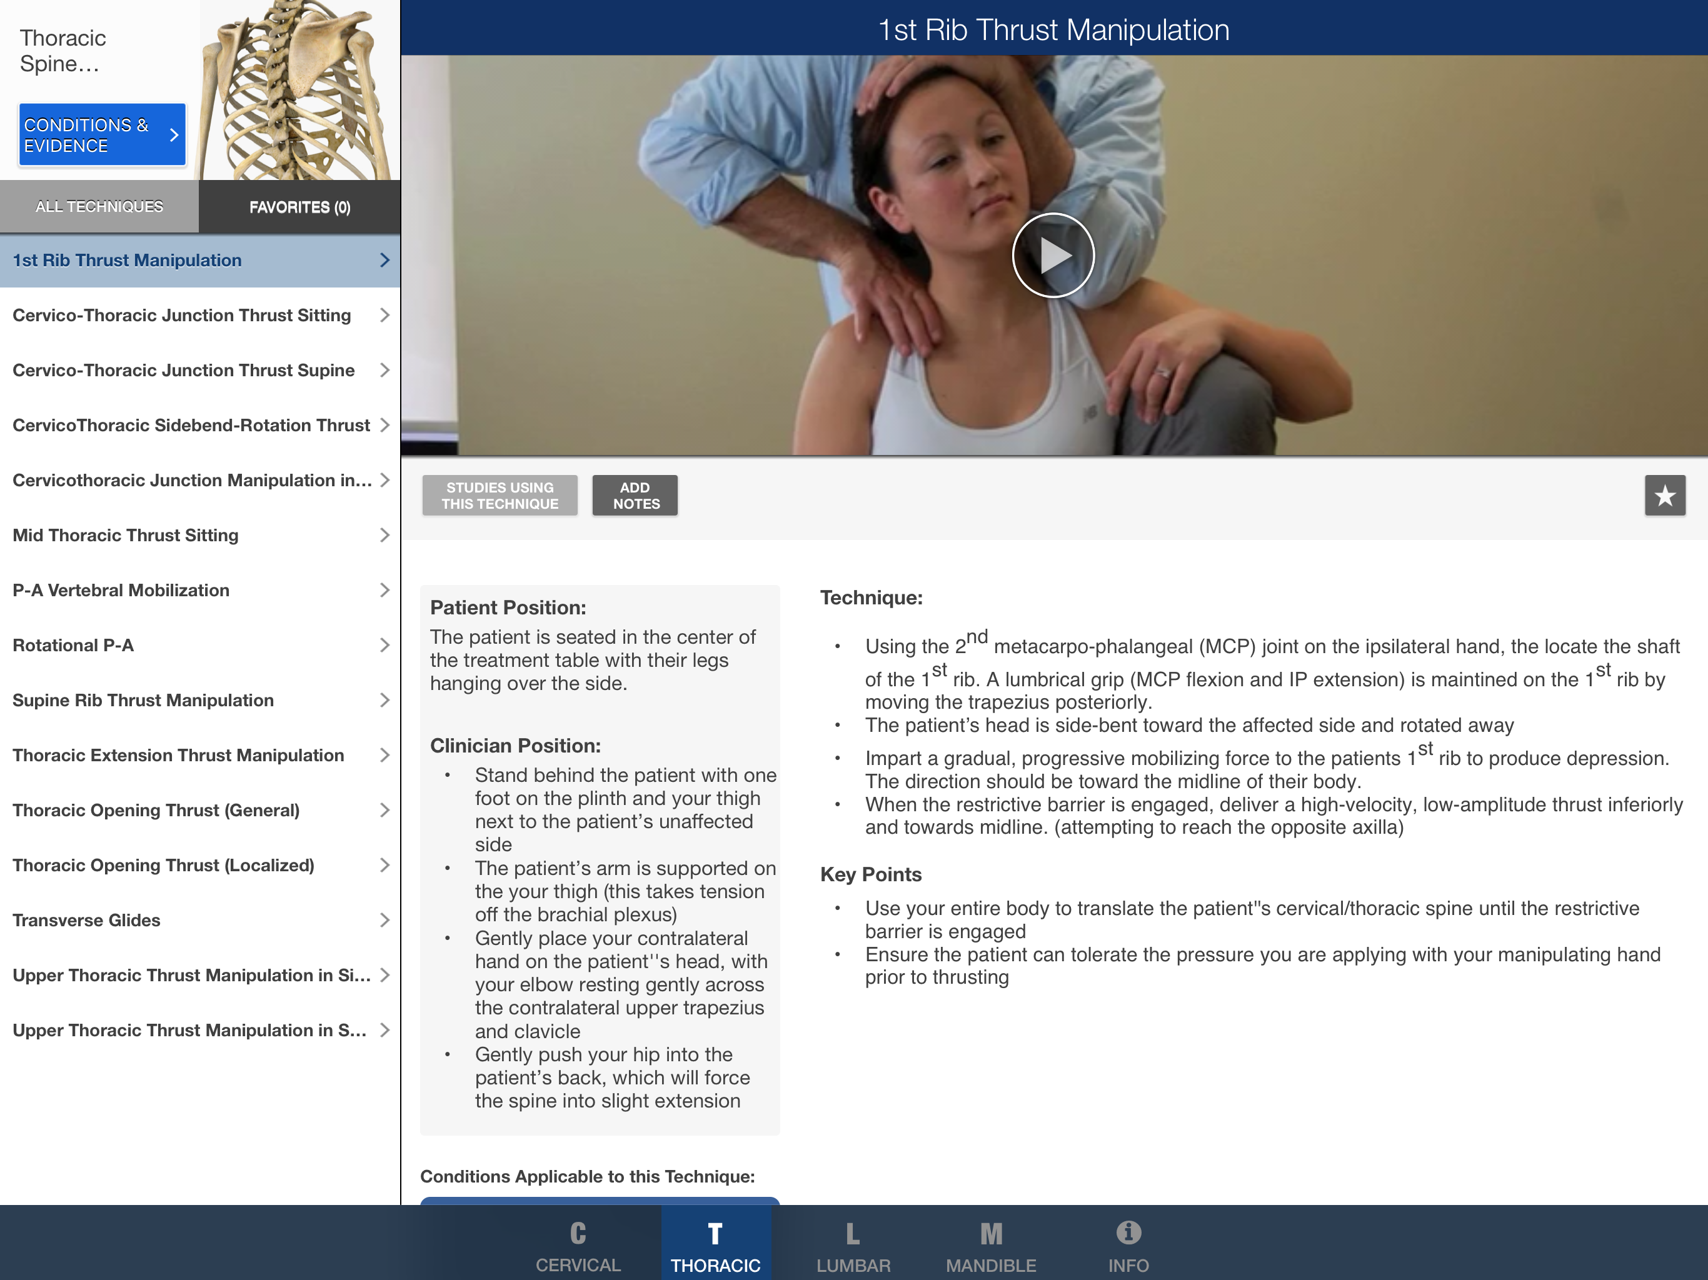Switch to All Techniques tab
1708x1280 pixels.
99,207
